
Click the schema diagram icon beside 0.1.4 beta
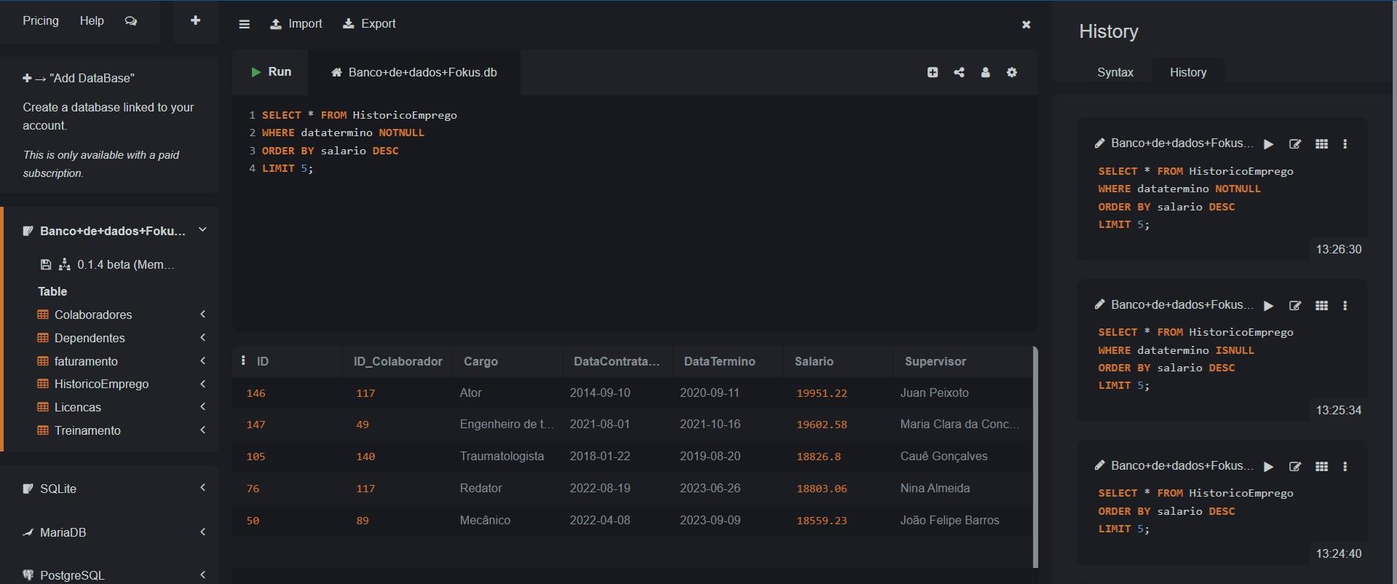click(x=65, y=264)
